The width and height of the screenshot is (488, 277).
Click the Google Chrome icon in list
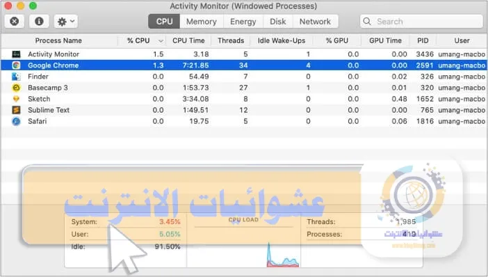coord(16,65)
